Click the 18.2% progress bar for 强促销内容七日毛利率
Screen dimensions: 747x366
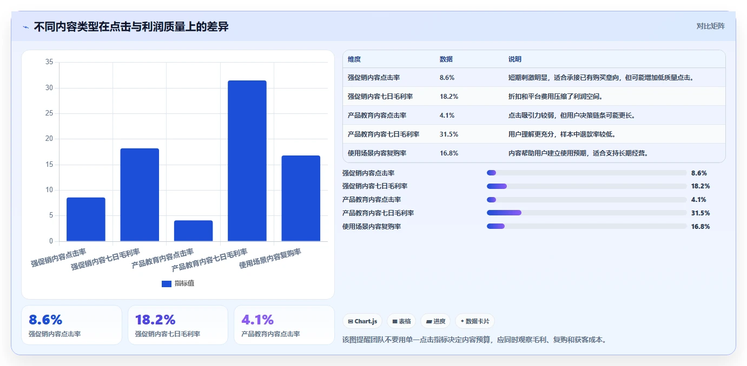(x=587, y=186)
